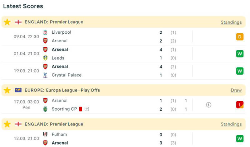Screen dimensions: 250x147
Task: Click the W badge for Leeds match
Action: pos(240,54)
